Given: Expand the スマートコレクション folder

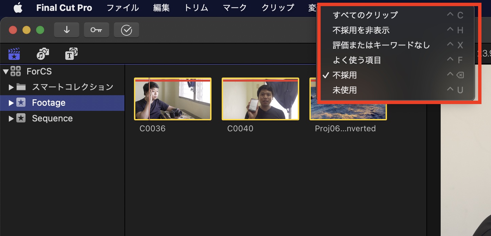Looking at the screenshot, I should coord(11,87).
